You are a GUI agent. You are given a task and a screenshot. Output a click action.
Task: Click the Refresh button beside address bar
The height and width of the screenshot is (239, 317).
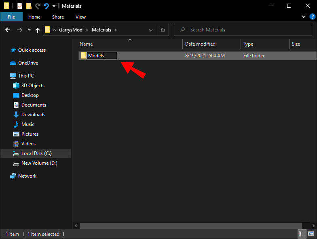coord(163,30)
